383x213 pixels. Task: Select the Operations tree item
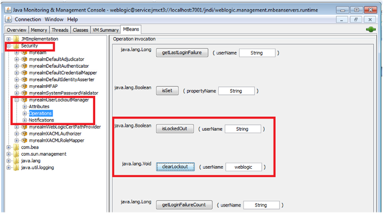coord(40,113)
